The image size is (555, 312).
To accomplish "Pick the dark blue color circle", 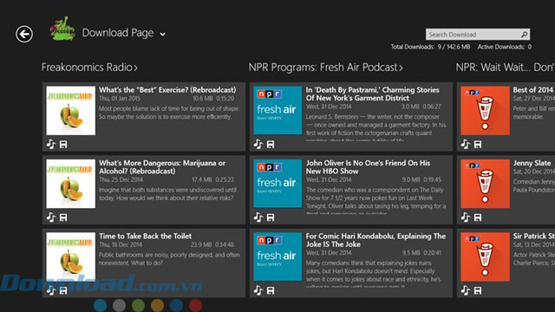I will tap(176, 305).
